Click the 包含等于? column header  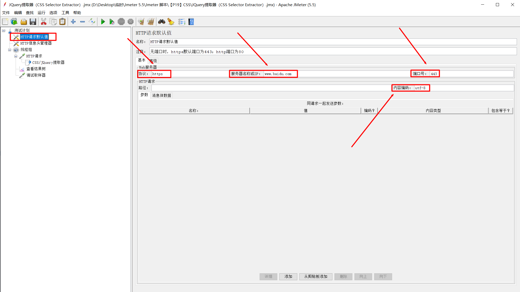(501, 111)
